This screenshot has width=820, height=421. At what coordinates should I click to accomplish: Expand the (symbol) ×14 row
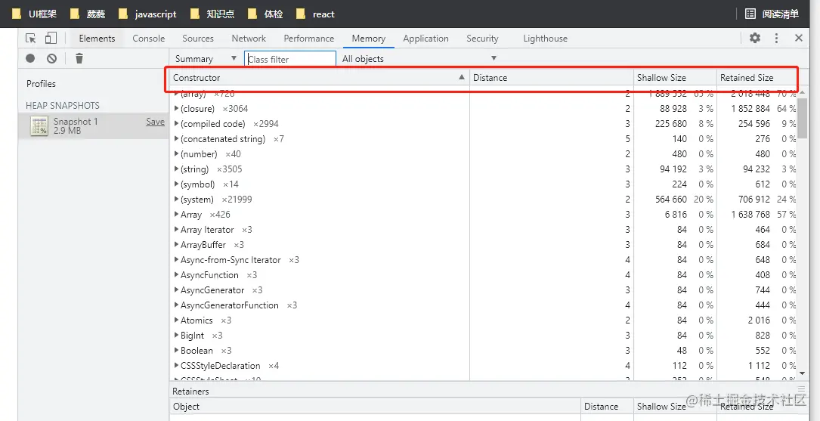point(176,184)
